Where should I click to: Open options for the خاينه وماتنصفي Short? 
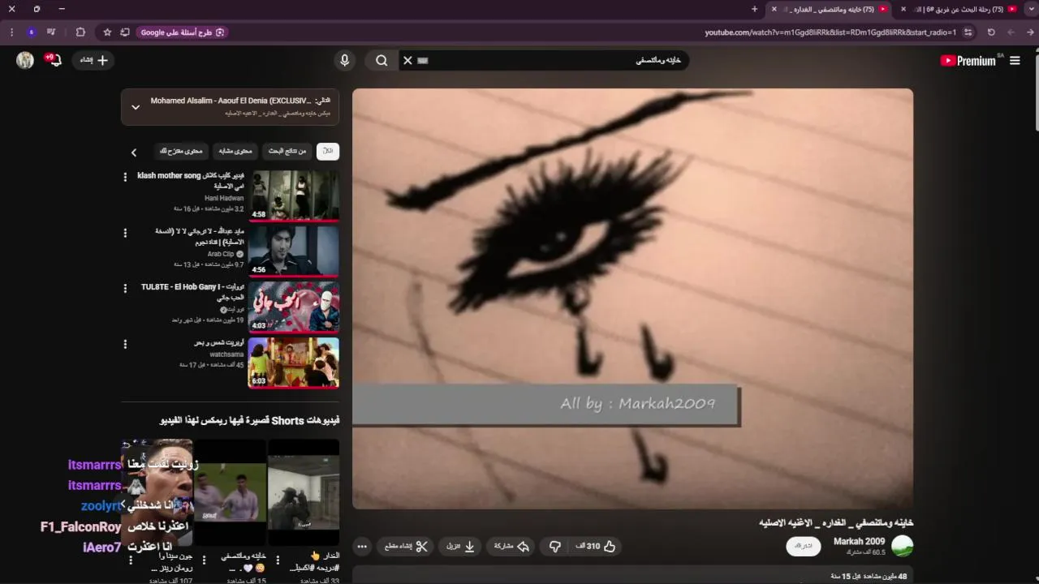click(x=204, y=560)
